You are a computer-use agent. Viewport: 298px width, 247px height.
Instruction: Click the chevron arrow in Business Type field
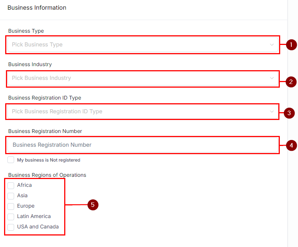pos(272,45)
